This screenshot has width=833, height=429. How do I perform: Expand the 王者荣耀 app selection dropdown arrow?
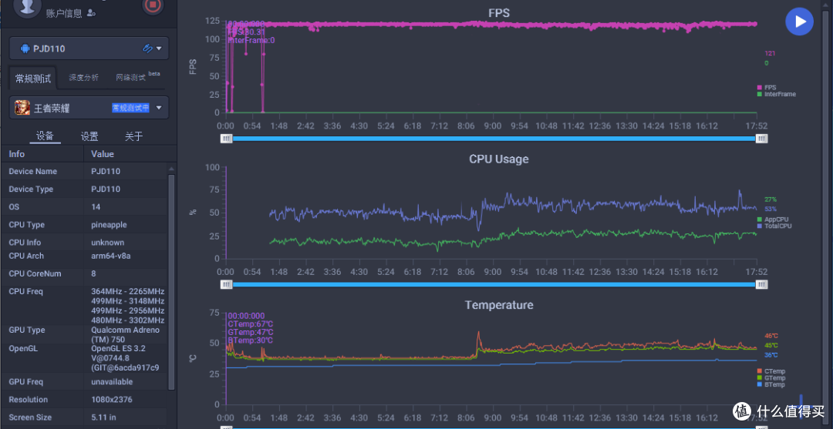pyautogui.click(x=158, y=108)
